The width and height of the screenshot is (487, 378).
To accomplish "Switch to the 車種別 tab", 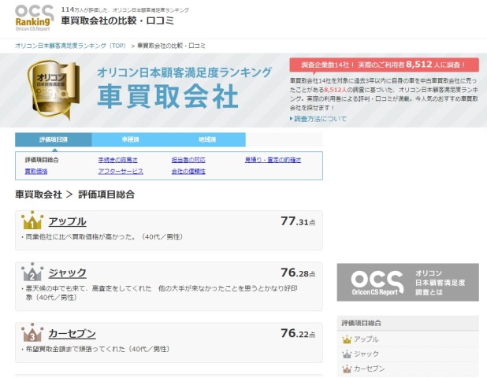I will (131, 139).
